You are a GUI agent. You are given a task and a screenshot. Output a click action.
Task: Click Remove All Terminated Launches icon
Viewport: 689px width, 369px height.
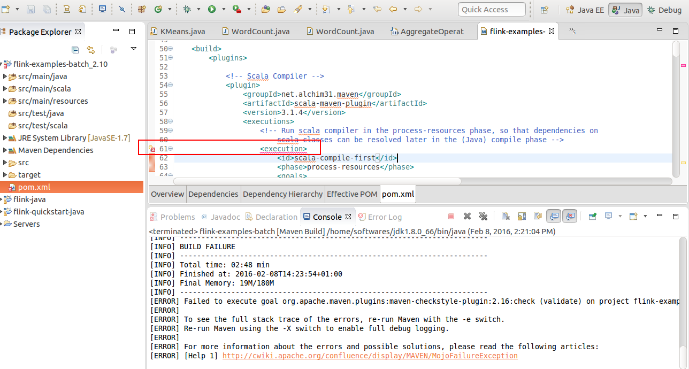pyautogui.click(x=483, y=217)
